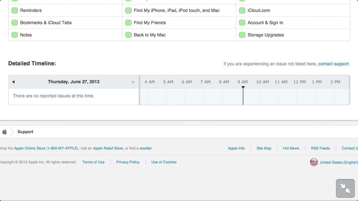The height and width of the screenshot is (201, 358).
Task: Click the Storage Upgrades status indicator
Action: pyautogui.click(x=242, y=35)
